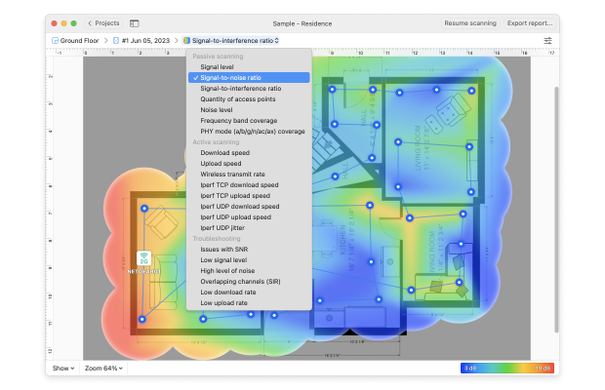The height and width of the screenshot is (390, 605).
Task: Select Low download rate
Action: point(249,292)
